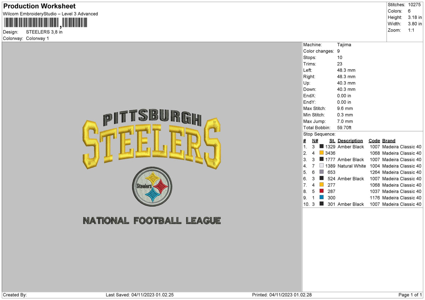Select the 'Last Saved: 04/11/2023 01.02.25' footer text

pos(140,295)
